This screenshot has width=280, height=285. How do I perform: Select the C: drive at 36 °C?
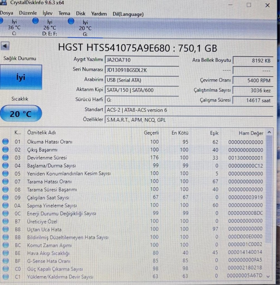tap(14, 28)
